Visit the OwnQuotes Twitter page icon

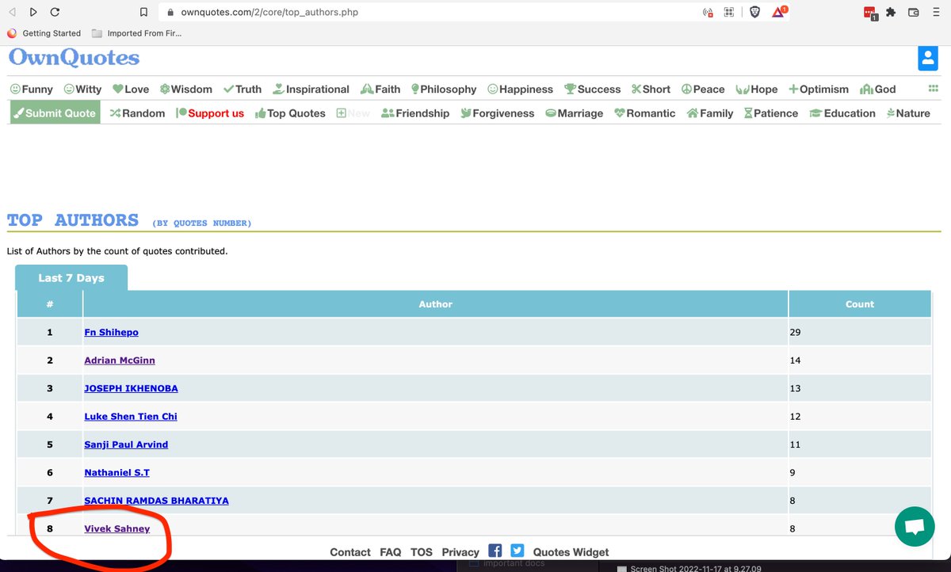(x=518, y=551)
